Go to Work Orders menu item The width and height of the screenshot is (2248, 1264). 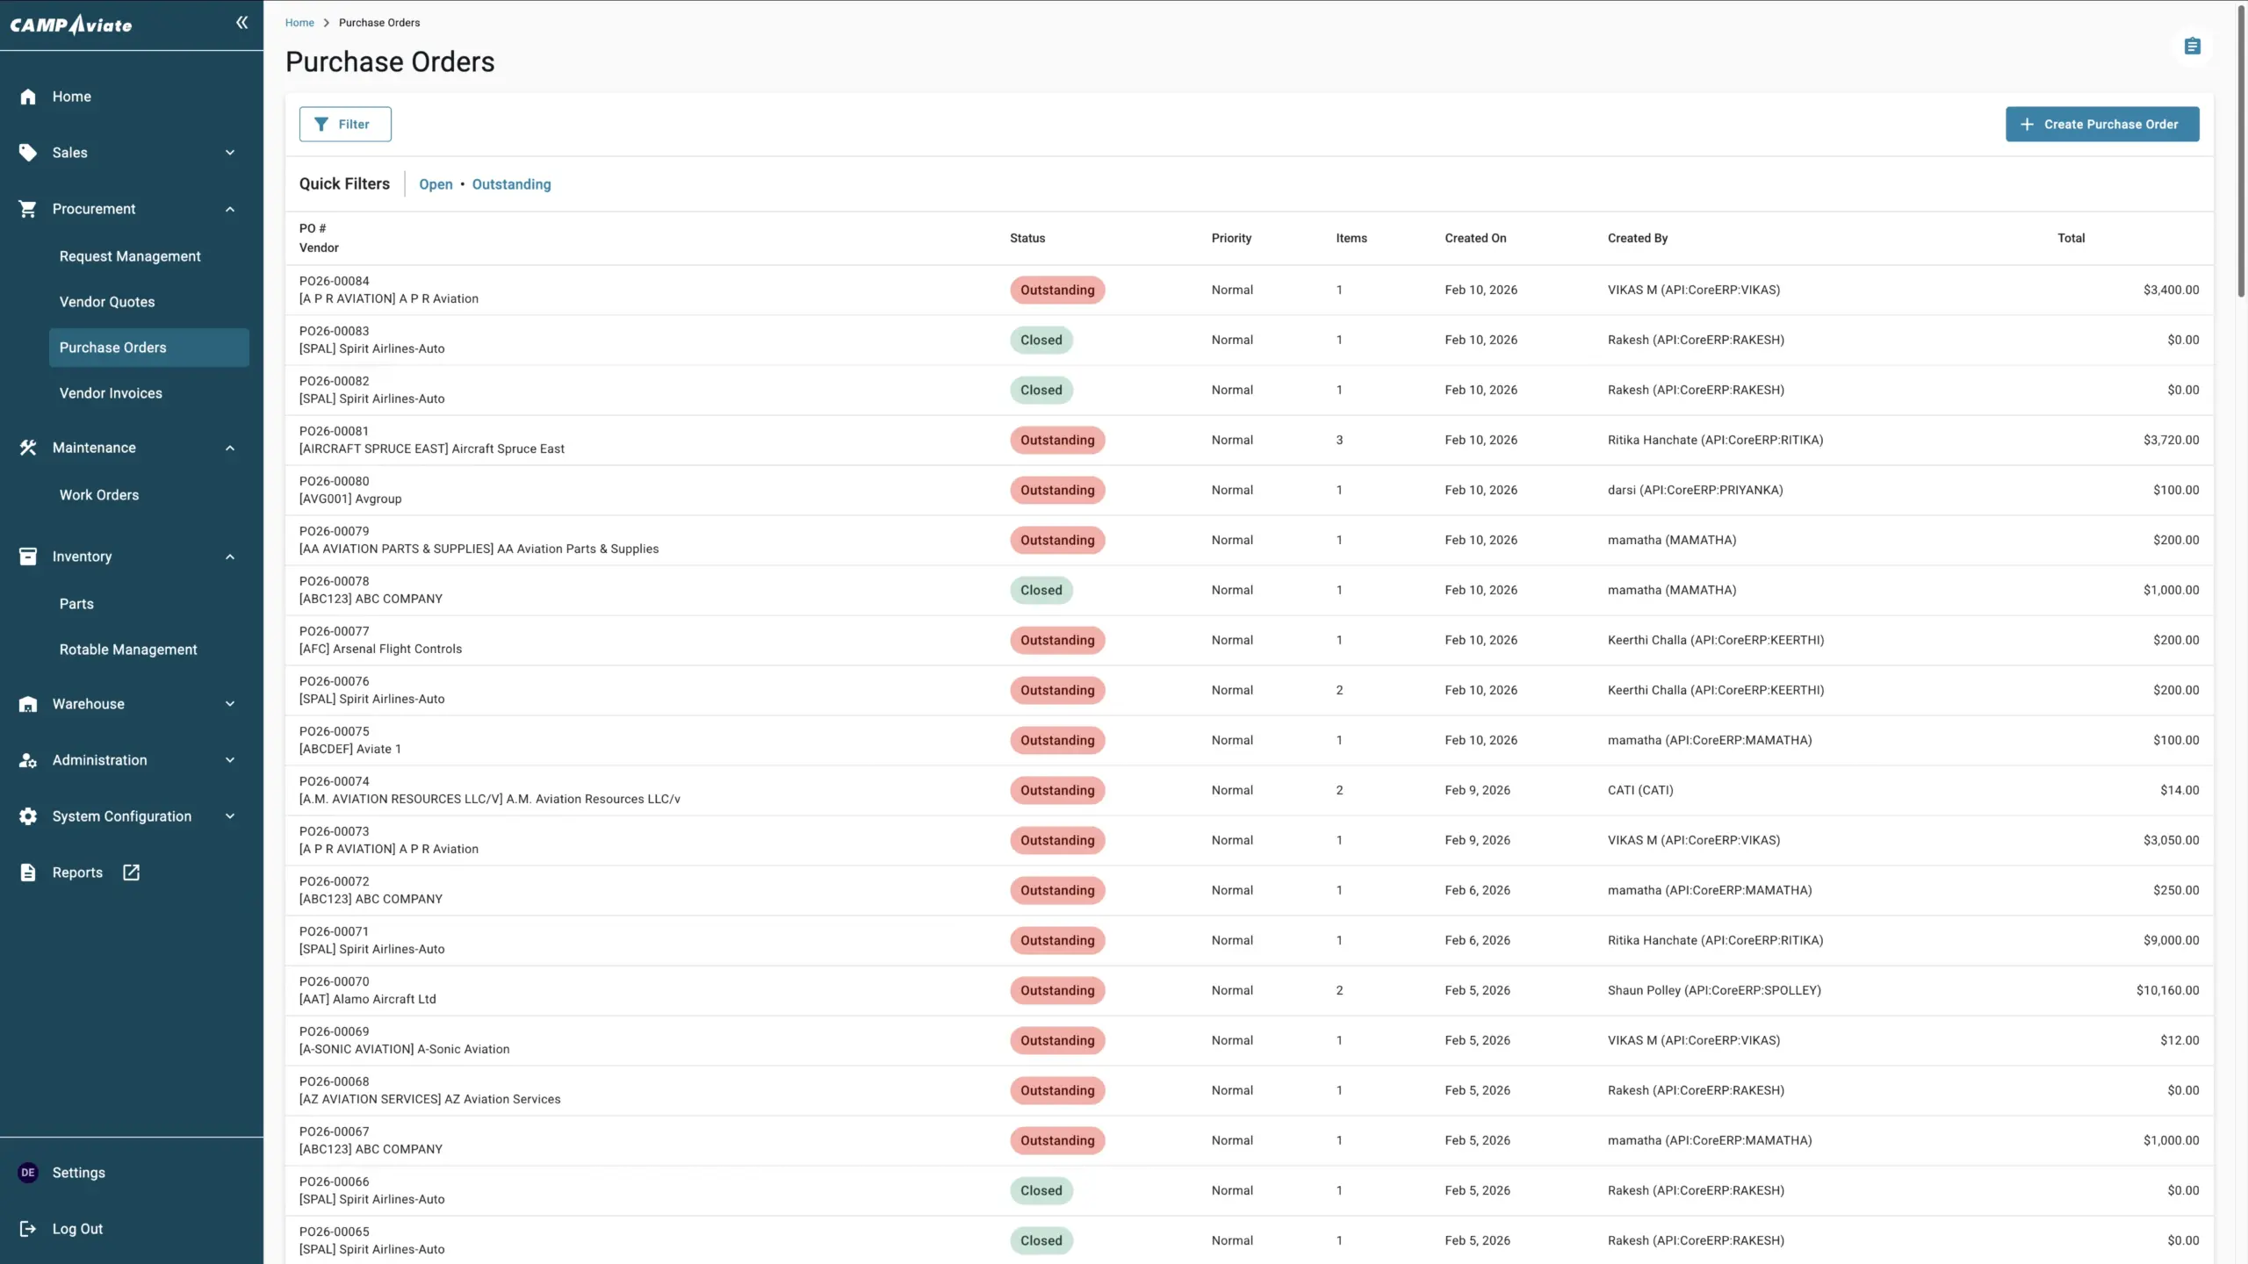[99, 495]
